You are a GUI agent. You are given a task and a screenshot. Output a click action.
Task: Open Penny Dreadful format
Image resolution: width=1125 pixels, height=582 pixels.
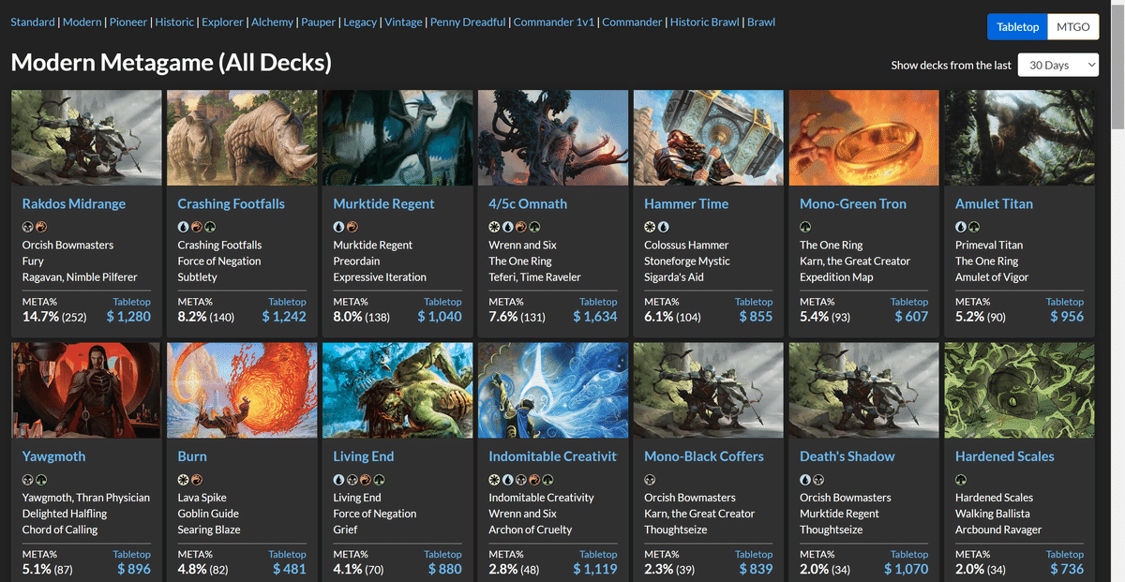(x=468, y=22)
